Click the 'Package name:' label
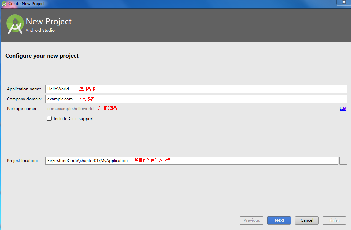This screenshot has width=351, height=230. click(x=21, y=109)
